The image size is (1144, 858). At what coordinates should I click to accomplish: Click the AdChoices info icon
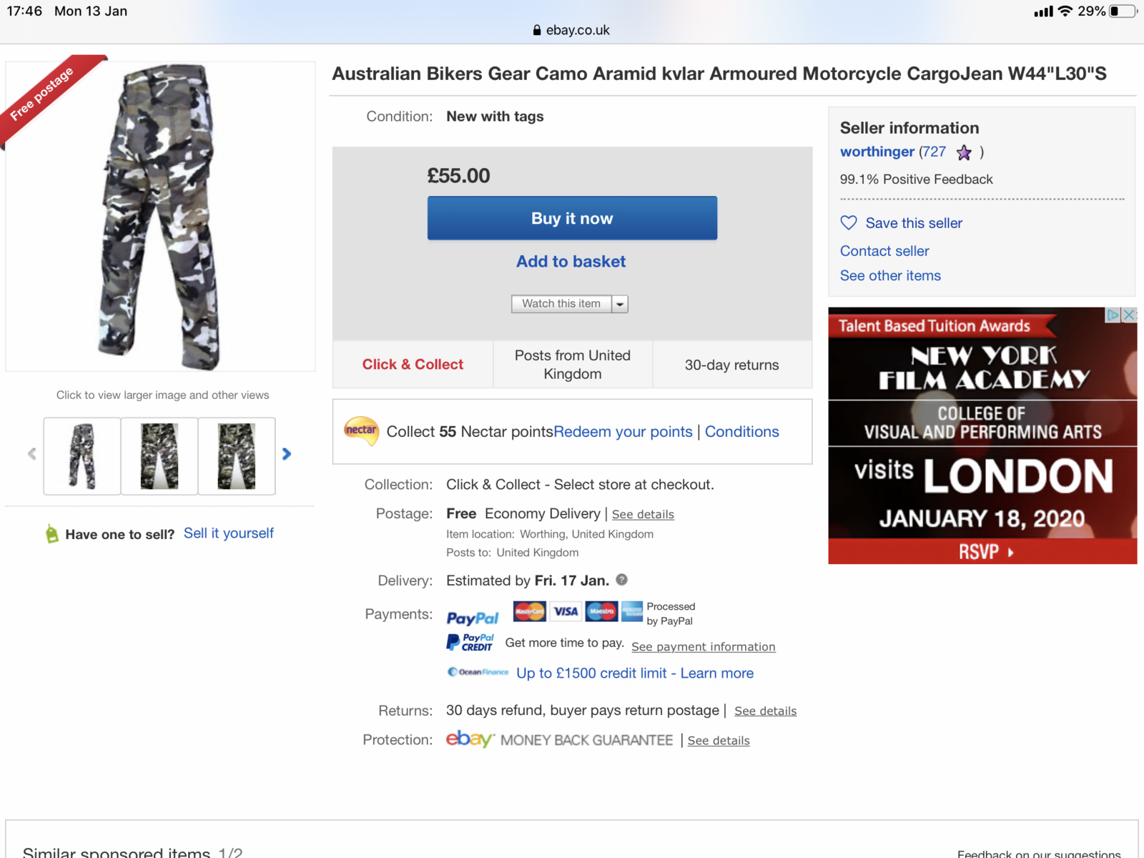[1113, 315]
